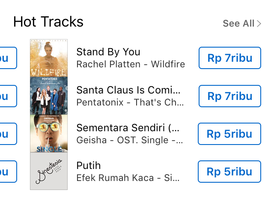Select the Santa Claus Is Comi... track
Screen dimensions: 274x202
pyautogui.click(x=128, y=90)
